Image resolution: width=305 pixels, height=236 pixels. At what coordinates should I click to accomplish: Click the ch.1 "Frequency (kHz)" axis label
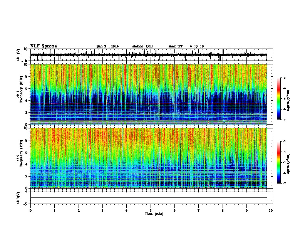coord(21,90)
